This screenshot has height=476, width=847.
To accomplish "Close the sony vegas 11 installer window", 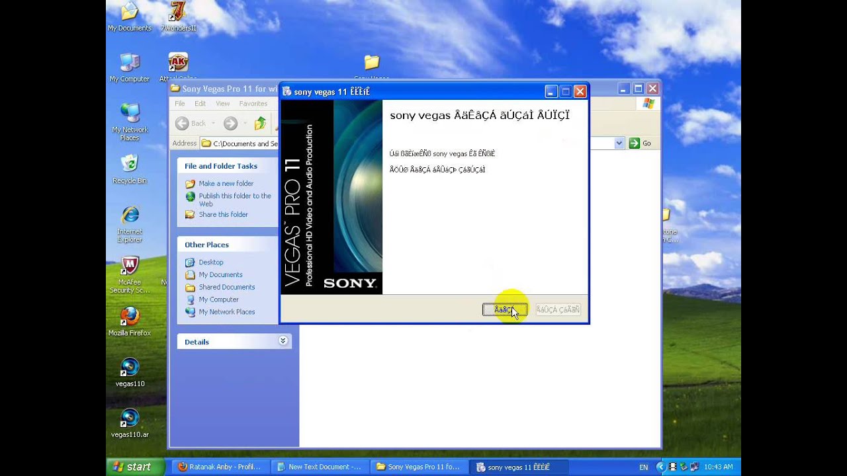I will coord(580,91).
